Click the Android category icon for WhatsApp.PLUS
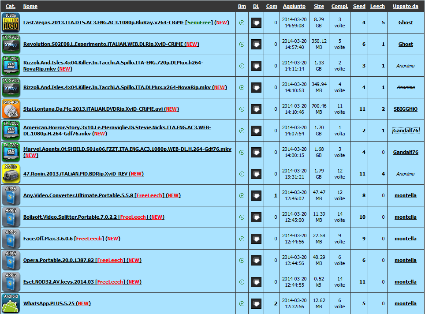The image size is (425, 314). click(x=11, y=303)
